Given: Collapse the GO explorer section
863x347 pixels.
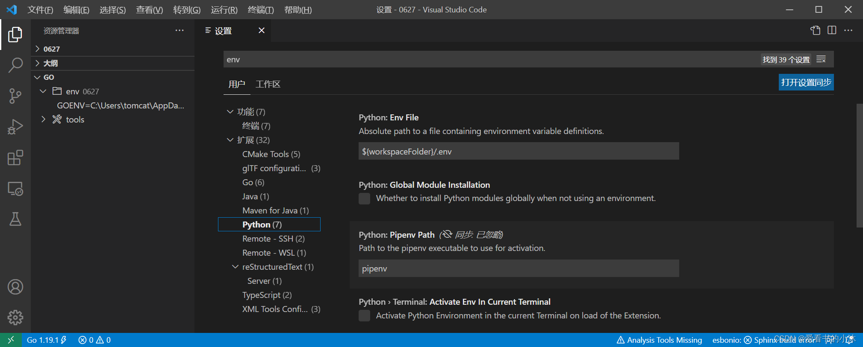Looking at the screenshot, I should point(113,77).
